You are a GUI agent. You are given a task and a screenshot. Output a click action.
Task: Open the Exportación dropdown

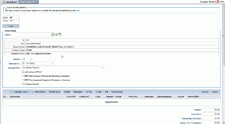[x=38, y=63]
